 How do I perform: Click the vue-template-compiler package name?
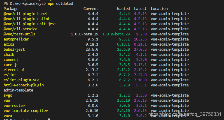[x=26, y=111]
